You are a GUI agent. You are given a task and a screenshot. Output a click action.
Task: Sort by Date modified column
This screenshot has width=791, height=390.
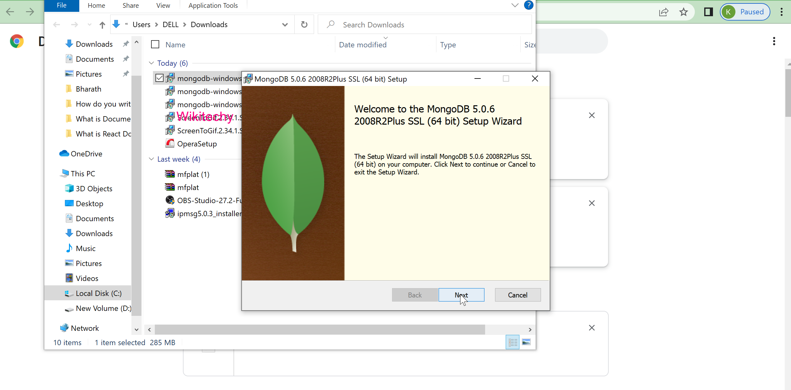coord(363,45)
